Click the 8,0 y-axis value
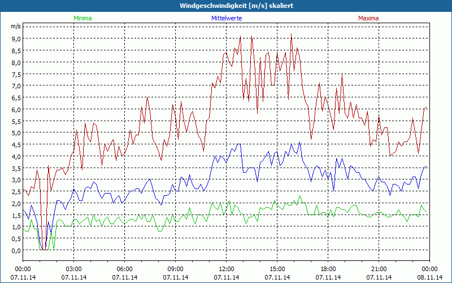The image size is (452, 283). (16, 62)
